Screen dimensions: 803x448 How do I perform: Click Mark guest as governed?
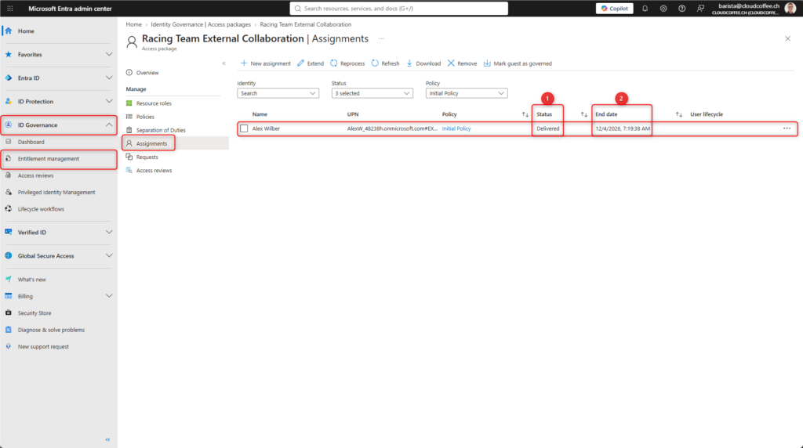518,63
